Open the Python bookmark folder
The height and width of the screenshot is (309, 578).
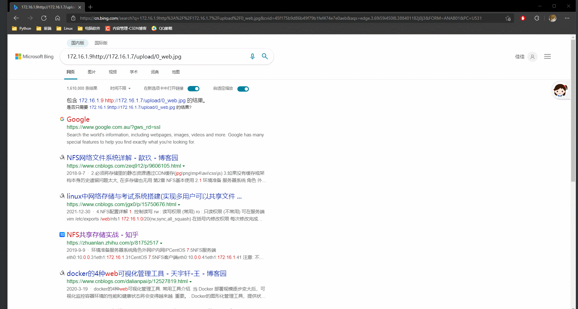click(x=22, y=28)
